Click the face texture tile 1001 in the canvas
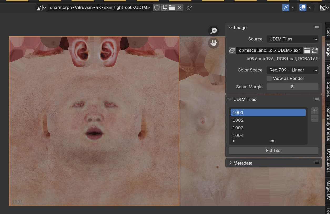Viewport: 330px width, 214px height. click(94, 121)
